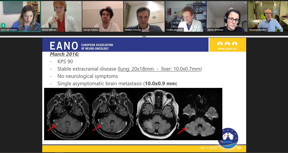Click the green microphone icon on Anna's tile
Viewport: 288px width, 153px height.
pyautogui.click(x=3, y=26)
